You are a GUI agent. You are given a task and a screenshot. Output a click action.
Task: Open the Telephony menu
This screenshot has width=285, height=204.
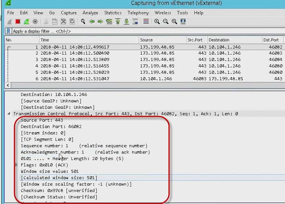pos(138,13)
